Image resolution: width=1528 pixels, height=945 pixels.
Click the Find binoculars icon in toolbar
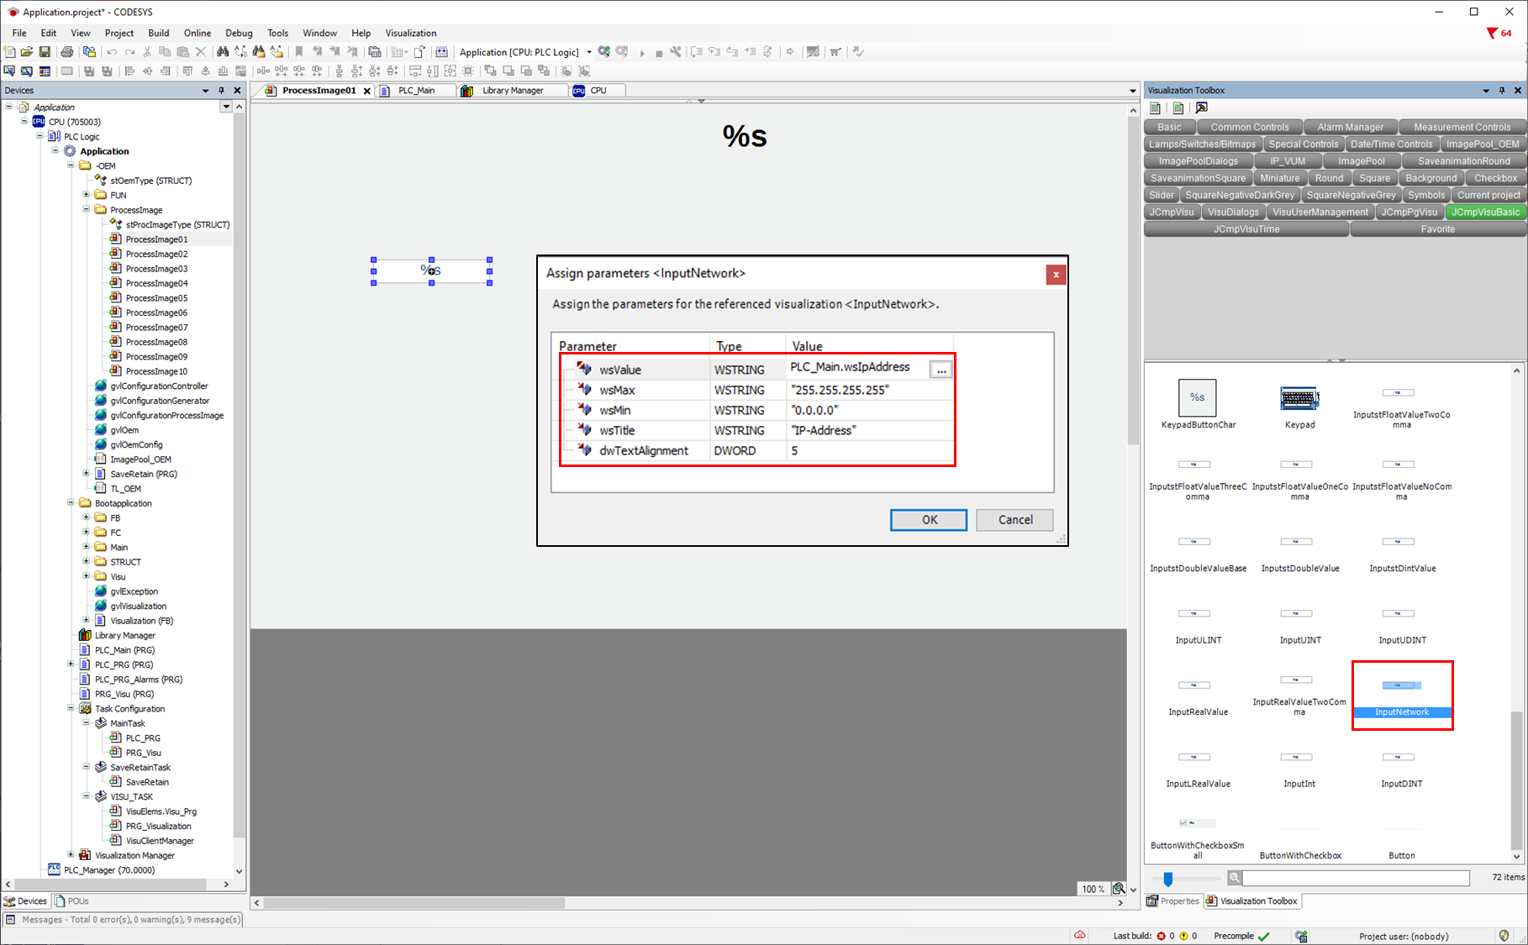click(223, 52)
